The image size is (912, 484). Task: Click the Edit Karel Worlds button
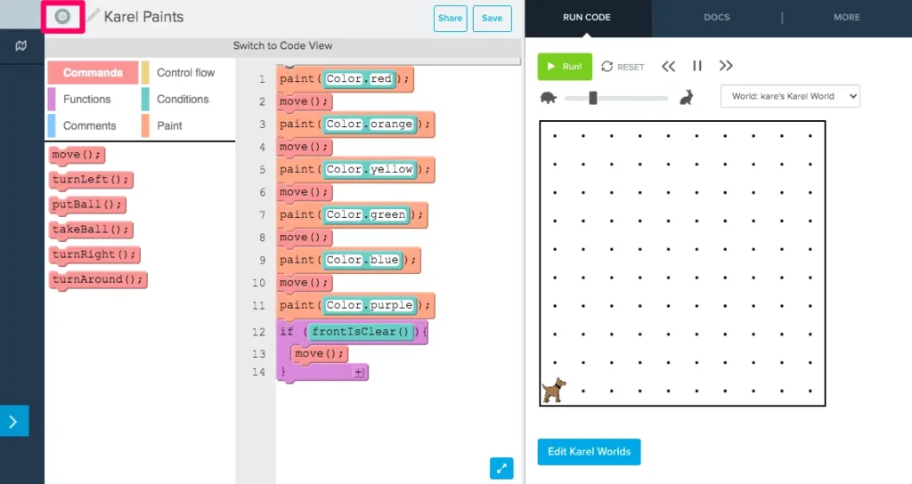point(589,452)
